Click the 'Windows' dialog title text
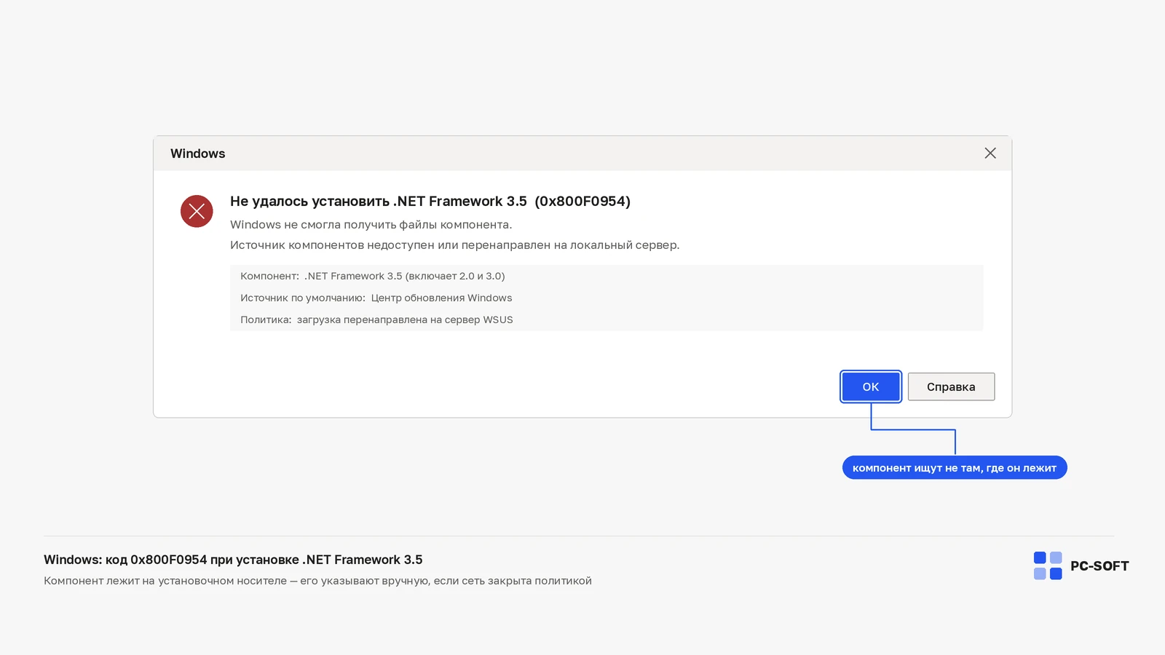 [x=198, y=154]
